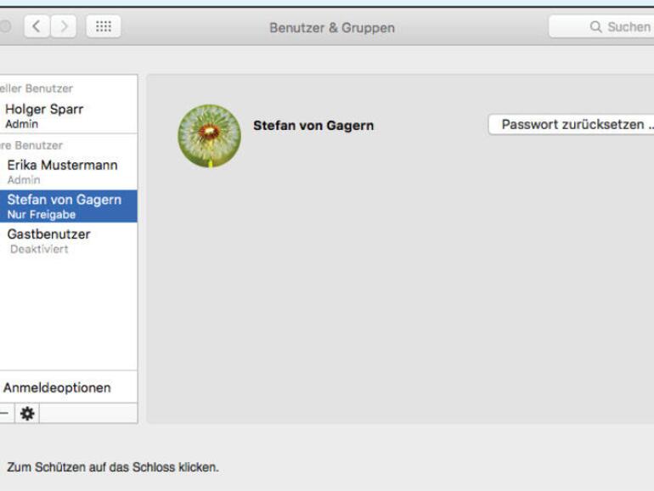Click text Zum Schützen auf das Schloss klicken
654x491 pixels.
click(113, 467)
